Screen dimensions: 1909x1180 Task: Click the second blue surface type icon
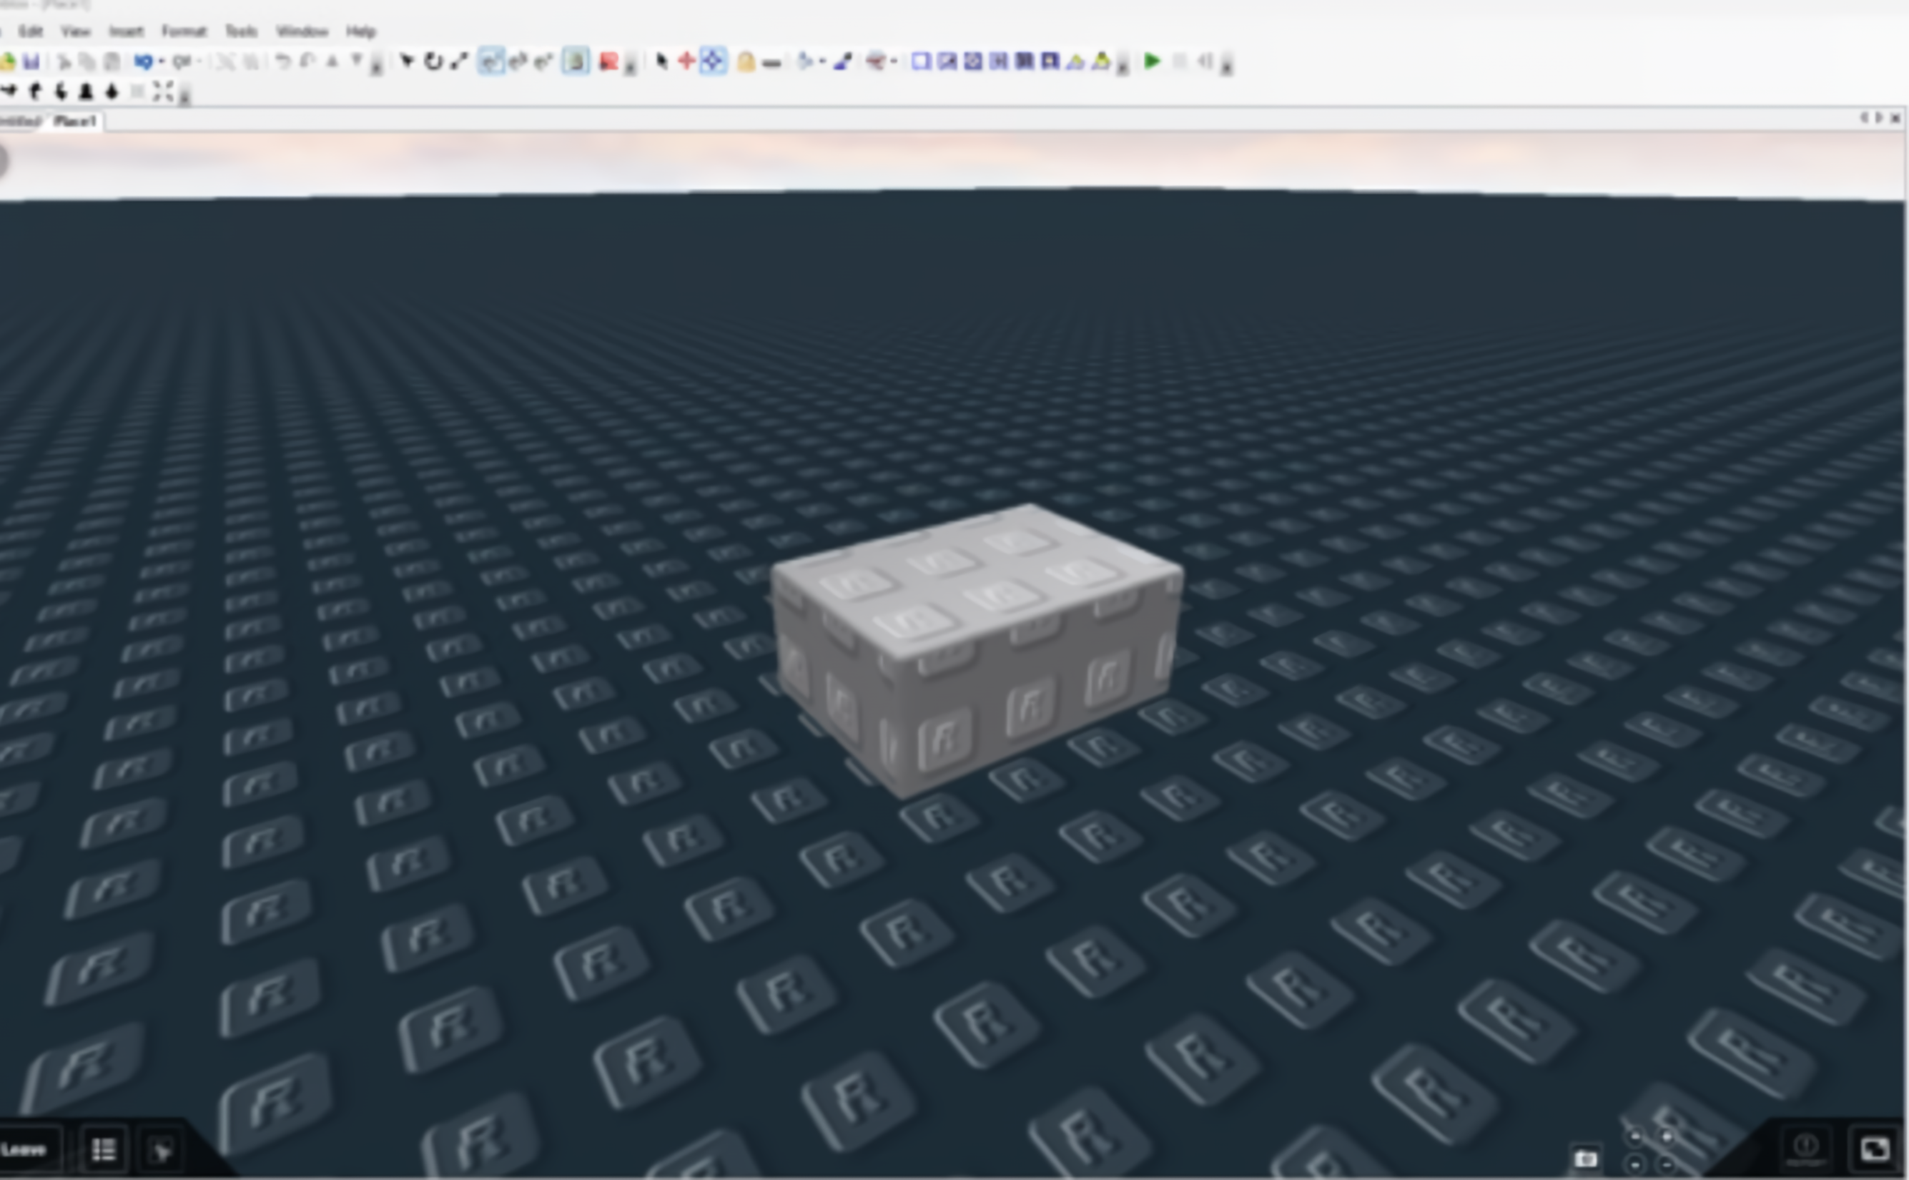click(x=947, y=61)
